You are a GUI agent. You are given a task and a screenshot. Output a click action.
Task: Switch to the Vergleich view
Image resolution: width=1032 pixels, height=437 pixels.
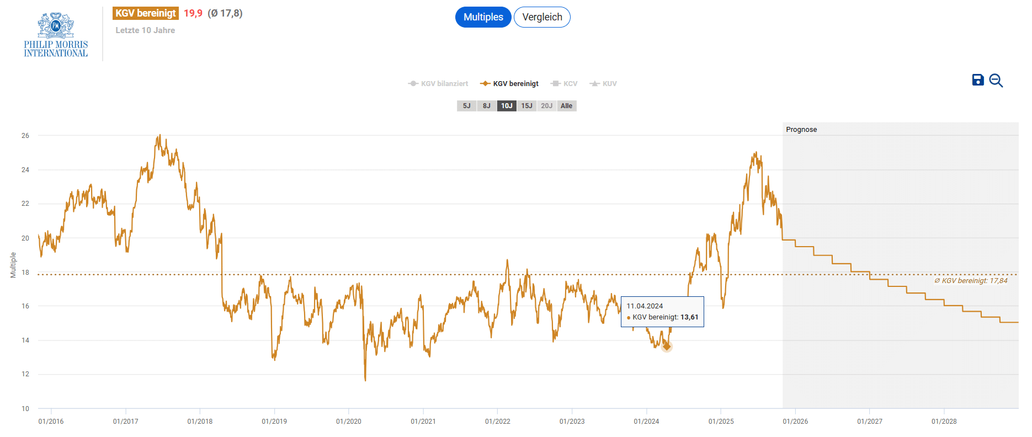[x=542, y=17]
